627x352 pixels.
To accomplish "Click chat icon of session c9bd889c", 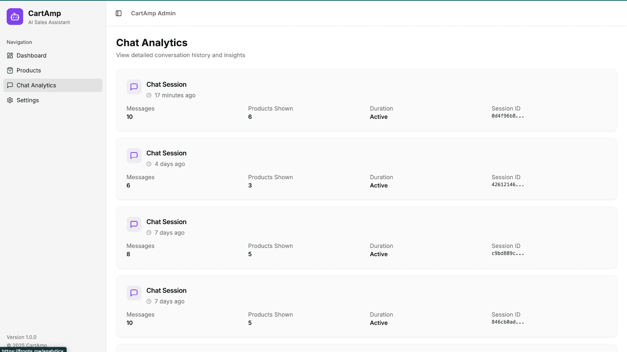I will [x=134, y=224].
